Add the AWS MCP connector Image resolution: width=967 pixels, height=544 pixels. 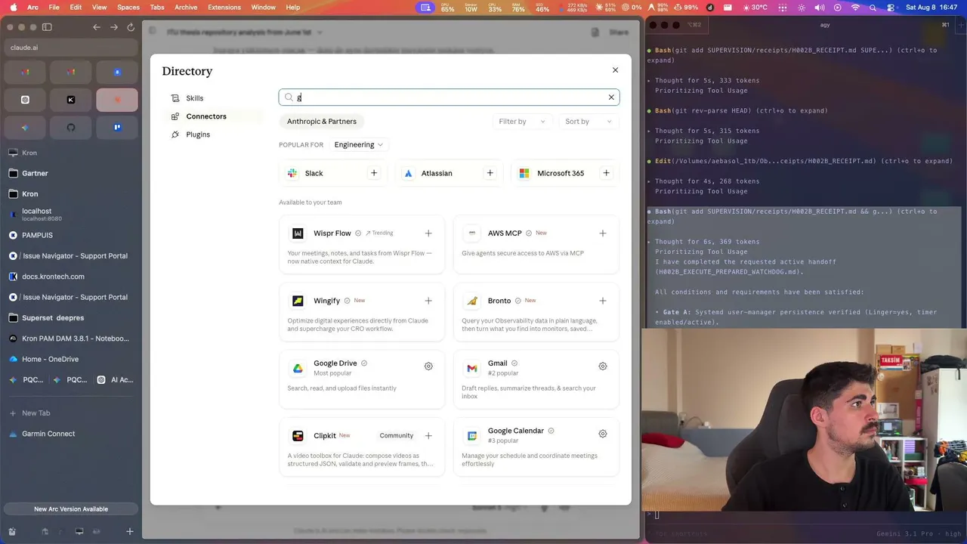pos(603,233)
